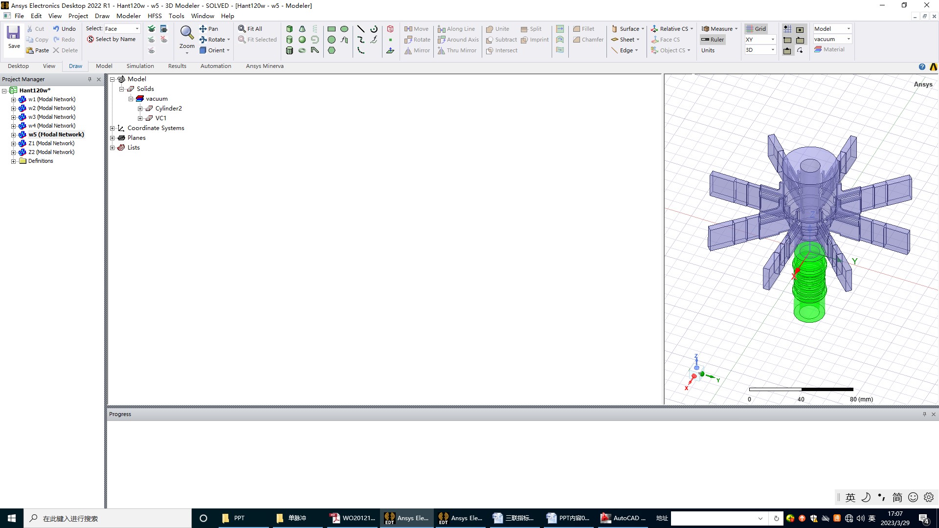
Task: Expand Coordinate Systems node
Action: 112,128
